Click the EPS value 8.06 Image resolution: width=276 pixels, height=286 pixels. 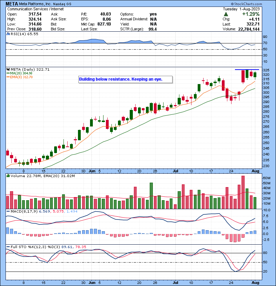coord(107,19)
